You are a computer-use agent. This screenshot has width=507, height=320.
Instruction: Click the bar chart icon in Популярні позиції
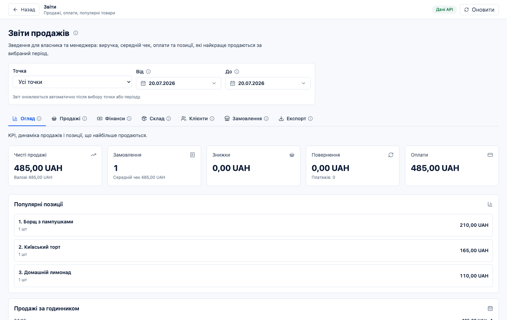[x=490, y=204]
